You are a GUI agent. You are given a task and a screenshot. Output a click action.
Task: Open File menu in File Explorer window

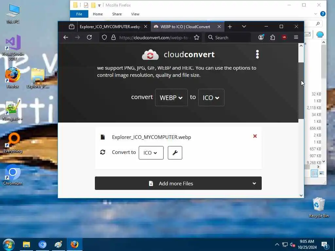pyautogui.click(x=79, y=14)
